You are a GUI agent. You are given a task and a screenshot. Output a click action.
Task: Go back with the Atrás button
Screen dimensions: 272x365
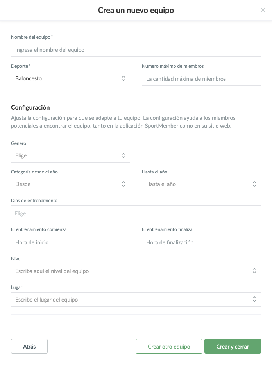[x=29, y=346]
